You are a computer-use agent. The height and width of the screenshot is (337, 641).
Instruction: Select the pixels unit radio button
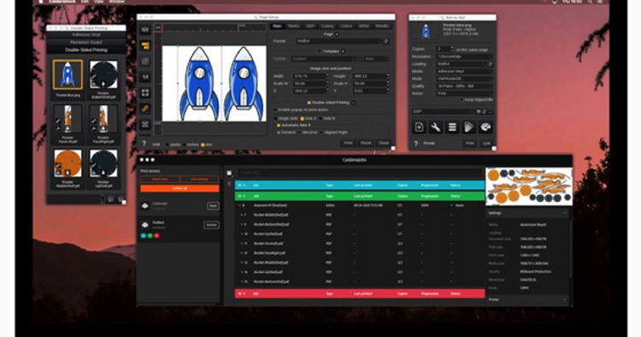click(168, 145)
